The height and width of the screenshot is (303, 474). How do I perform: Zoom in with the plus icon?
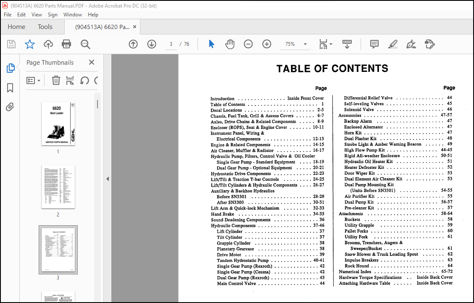point(266,44)
